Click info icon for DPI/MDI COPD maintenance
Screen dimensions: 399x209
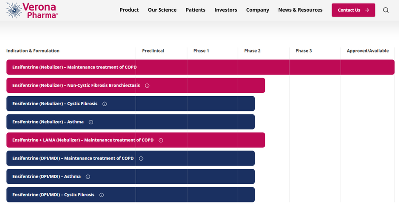point(141,159)
